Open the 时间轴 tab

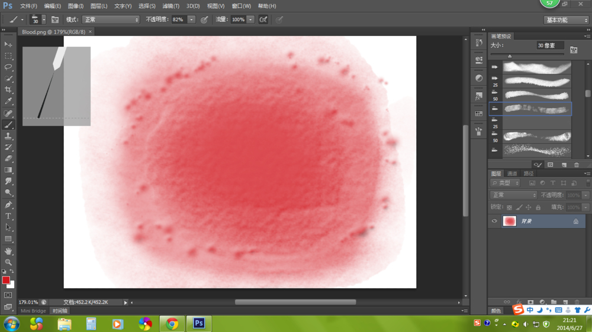coord(60,311)
